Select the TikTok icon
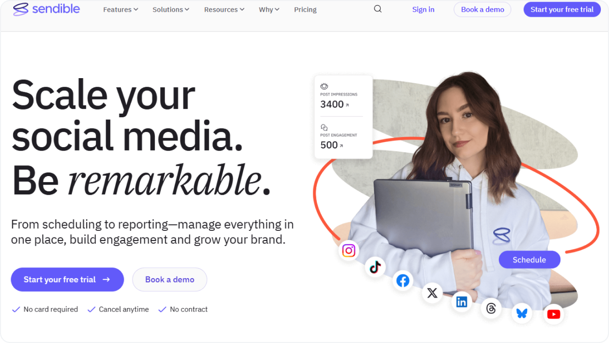609x343 pixels. [x=375, y=267]
